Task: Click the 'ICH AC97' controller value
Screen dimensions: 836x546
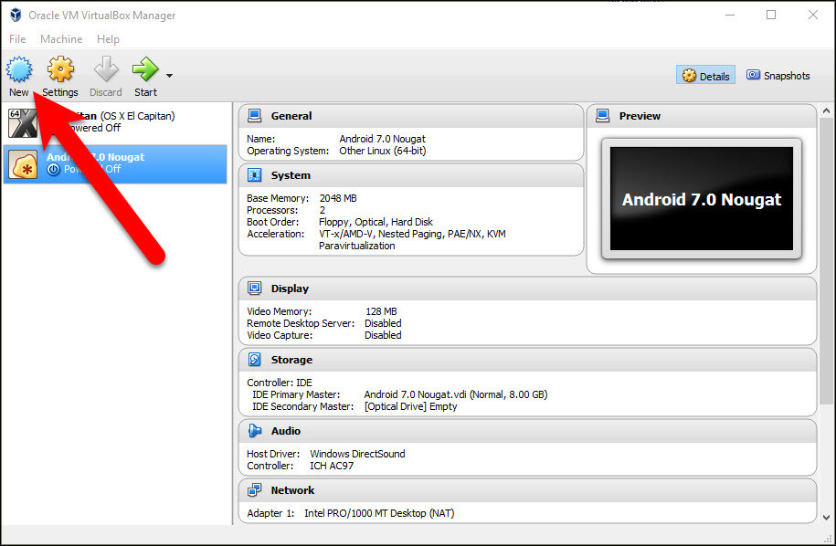Action: point(331,466)
